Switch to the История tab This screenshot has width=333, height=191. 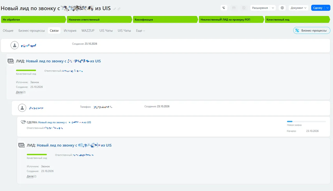click(x=70, y=31)
